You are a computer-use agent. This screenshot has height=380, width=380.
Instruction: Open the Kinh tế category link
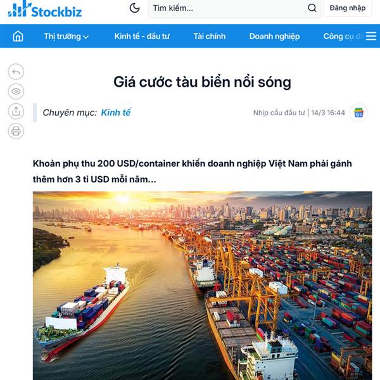[116, 113]
